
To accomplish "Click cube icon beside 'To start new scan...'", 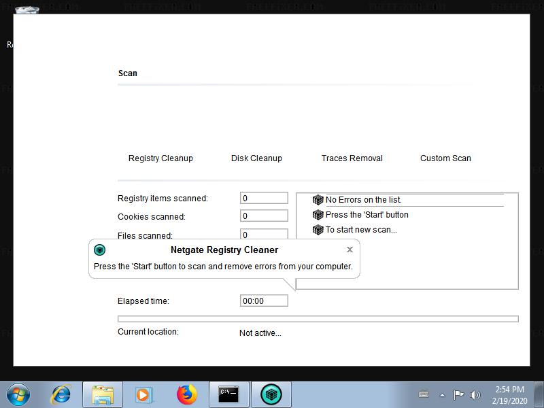I will [318, 230].
